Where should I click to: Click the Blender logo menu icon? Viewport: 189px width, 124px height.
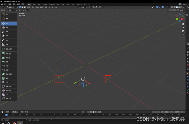2,4
